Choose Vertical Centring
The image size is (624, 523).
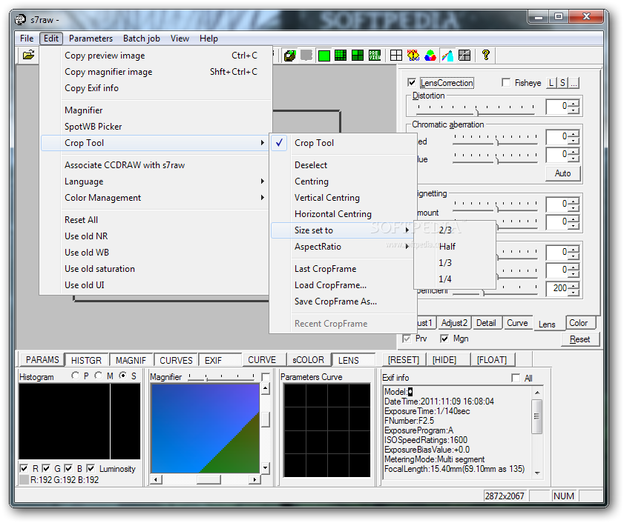(x=343, y=198)
